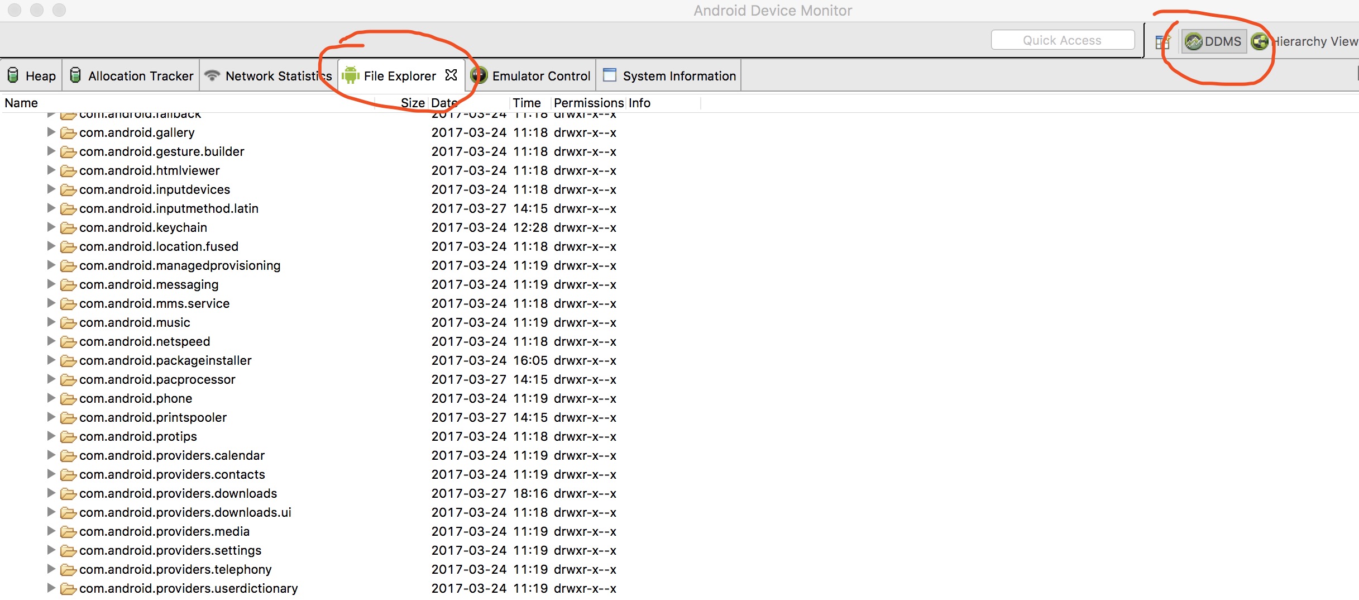Click the com.android.keychain folder icon
1359x600 pixels.
68,228
